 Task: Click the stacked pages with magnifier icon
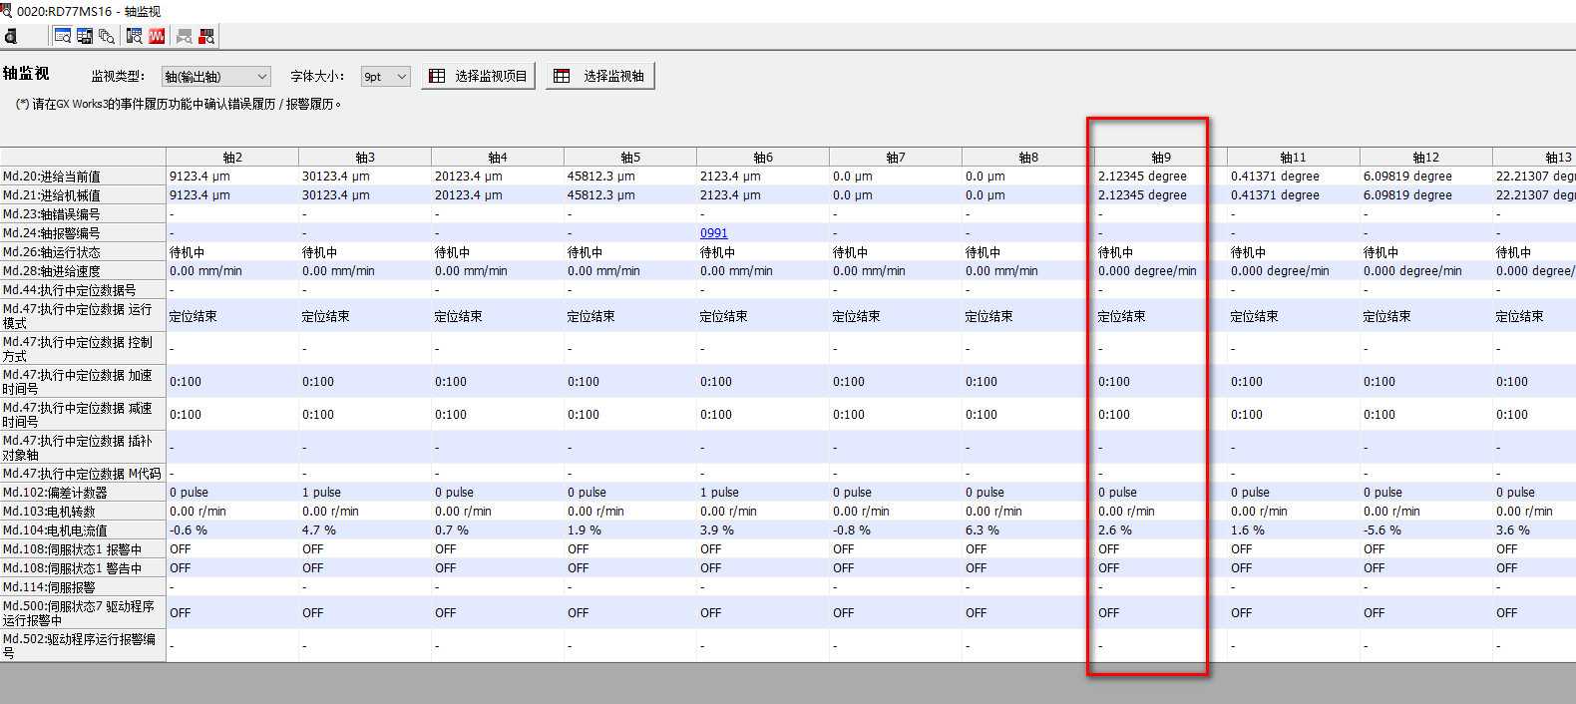coord(107,36)
